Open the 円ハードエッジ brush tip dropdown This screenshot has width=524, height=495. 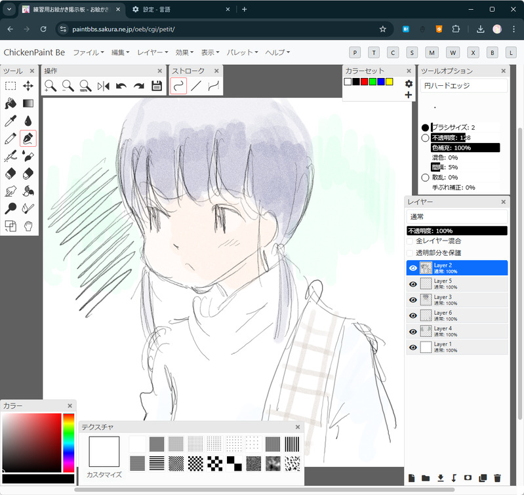464,86
